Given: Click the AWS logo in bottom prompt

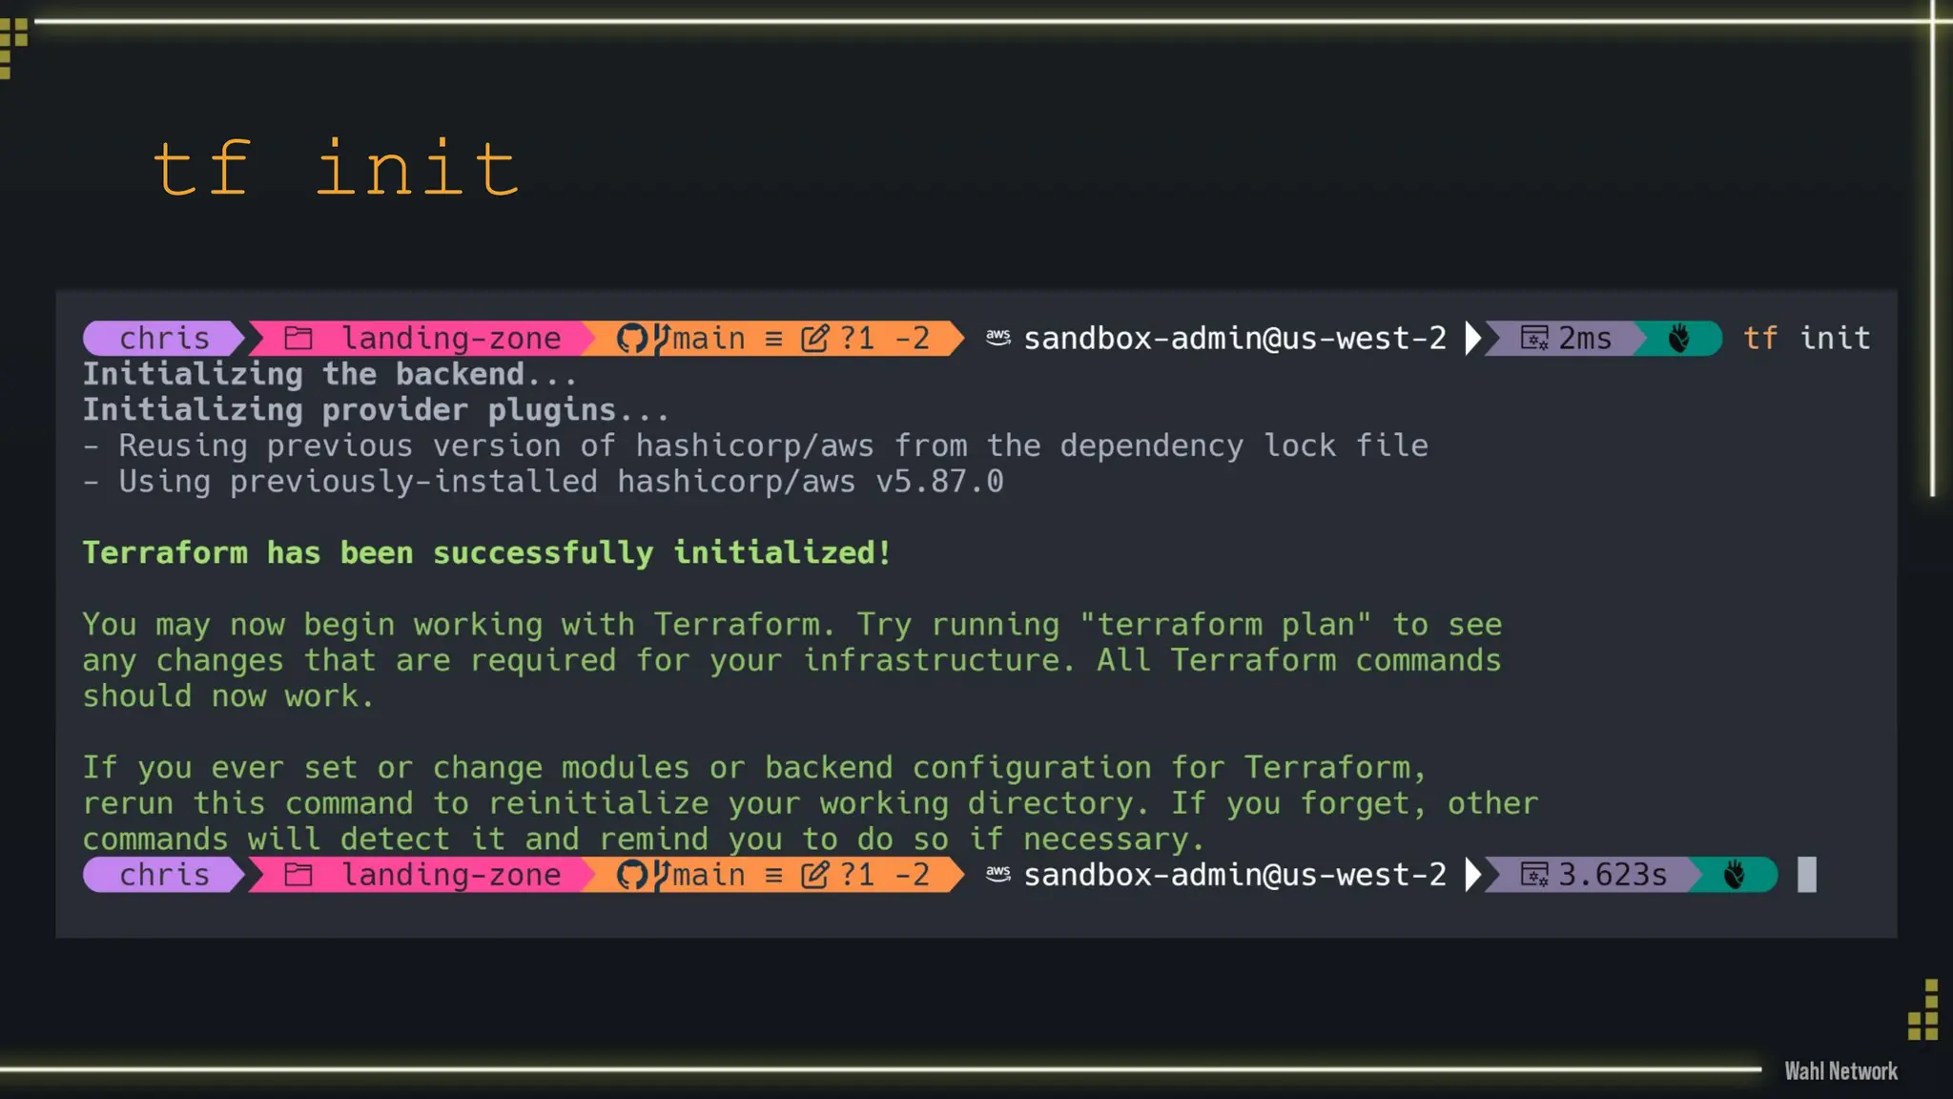Looking at the screenshot, I should click(998, 873).
